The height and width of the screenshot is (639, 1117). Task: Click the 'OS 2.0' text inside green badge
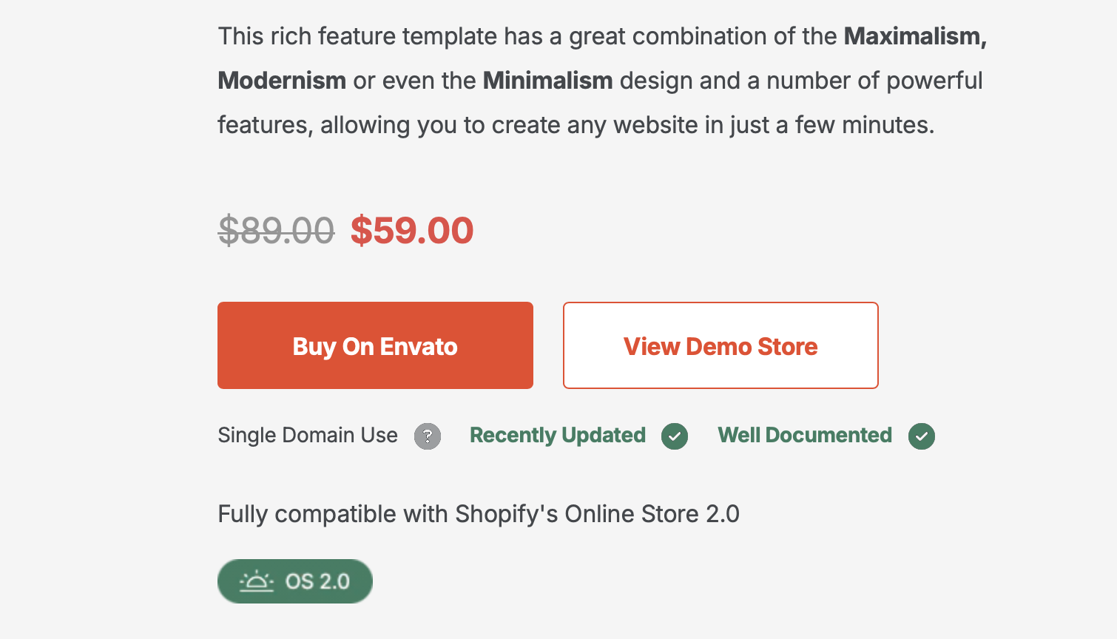pos(317,581)
